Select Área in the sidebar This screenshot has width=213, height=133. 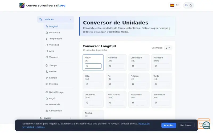coord(59,51)
